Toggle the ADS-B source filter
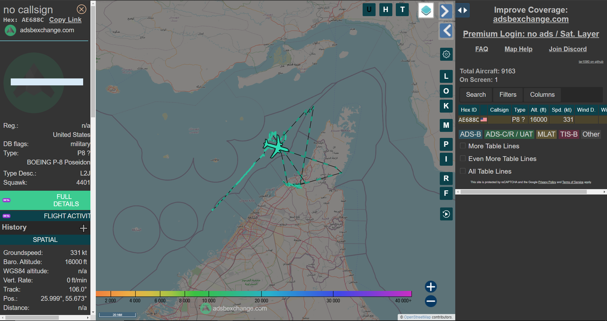 470,134
